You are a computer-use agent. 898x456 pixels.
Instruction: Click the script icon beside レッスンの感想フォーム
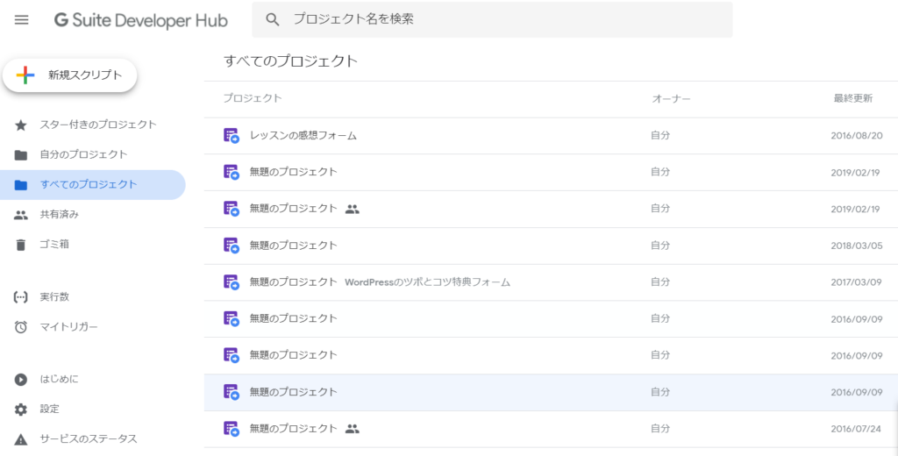[232, 136]
